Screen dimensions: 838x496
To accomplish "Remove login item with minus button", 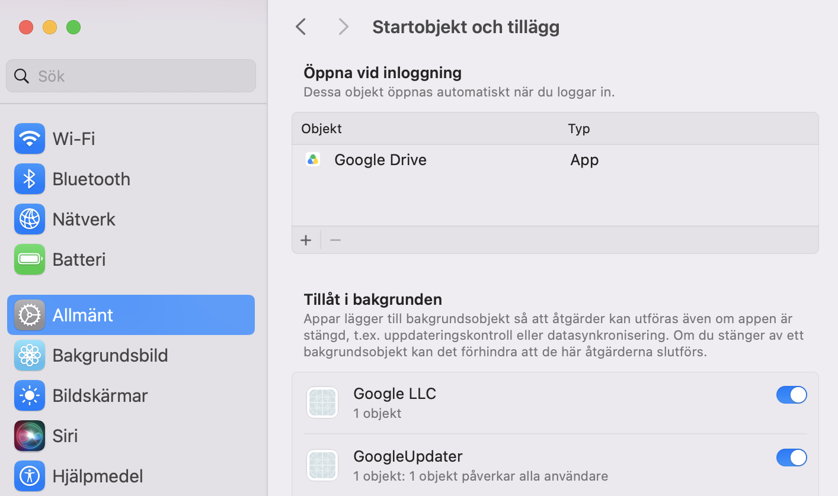I will tap(335, 240).
